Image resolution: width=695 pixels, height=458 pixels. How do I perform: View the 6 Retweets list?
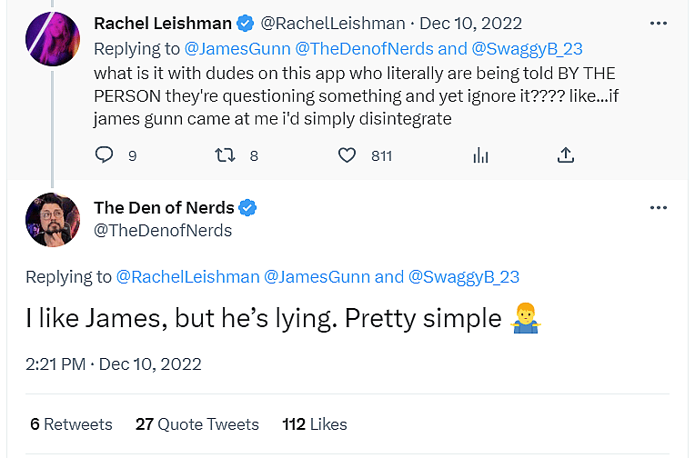tap(71, 424)
